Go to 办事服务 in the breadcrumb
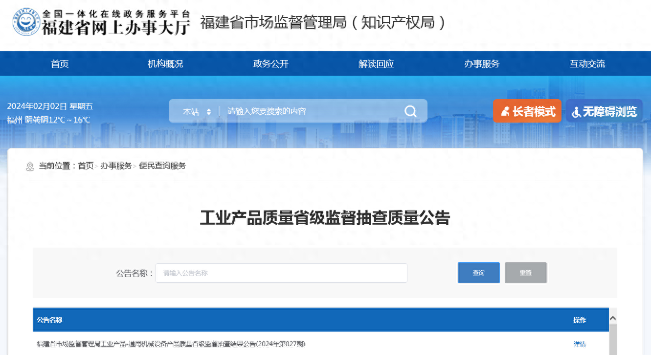The image size is (651, 355). (116, 166)
